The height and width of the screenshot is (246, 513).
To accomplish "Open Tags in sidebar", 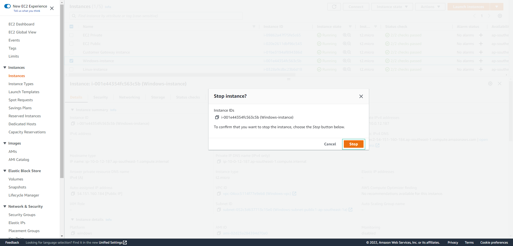I will tap(12, 48).
